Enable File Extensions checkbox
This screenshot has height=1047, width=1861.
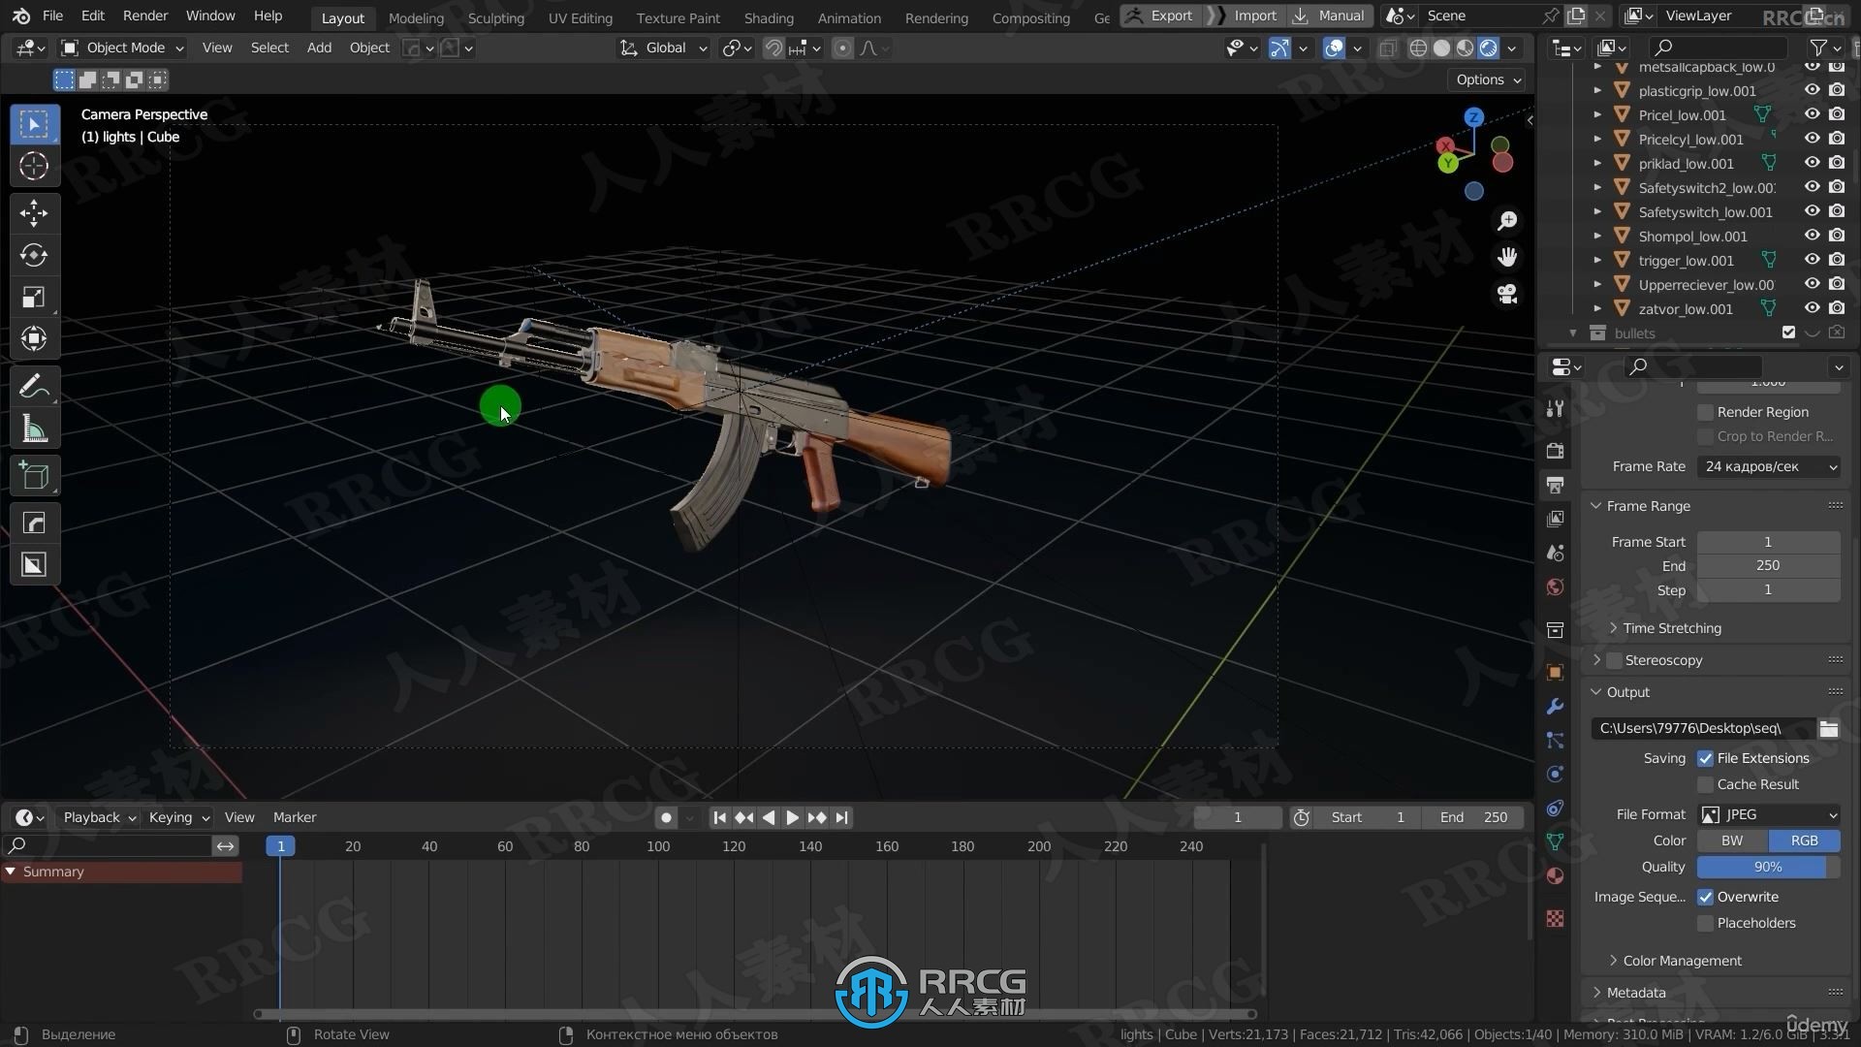1705,757
